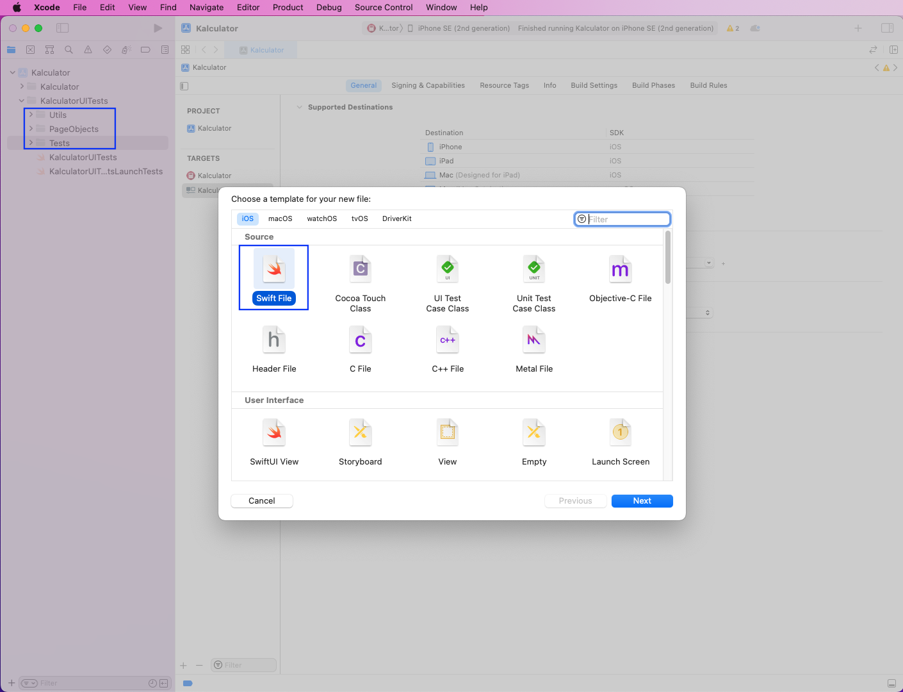Image resolution: width=903 pixels, height=692 pixels.
Task: Pick the Empty interface template
Action: (534, 442)
